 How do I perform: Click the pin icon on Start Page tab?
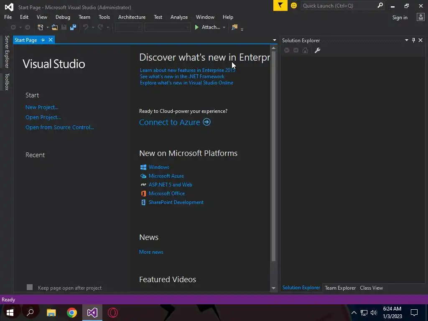[x=43, y=40]
